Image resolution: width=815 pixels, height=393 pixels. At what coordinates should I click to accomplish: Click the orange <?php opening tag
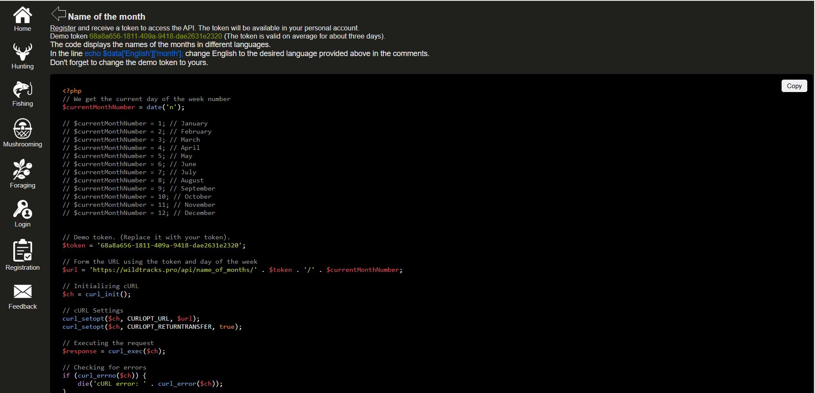point(72,91)
